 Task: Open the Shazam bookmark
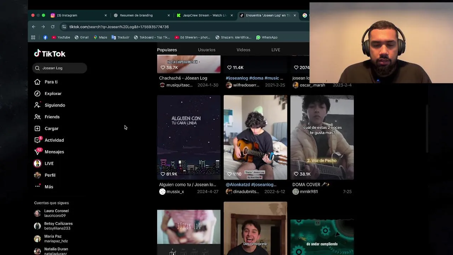(x=234, y=37)
